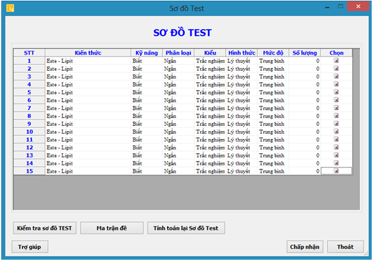Click the Số lượng column header
This screenshot has height=261, width=373.
tap(305, 53)
